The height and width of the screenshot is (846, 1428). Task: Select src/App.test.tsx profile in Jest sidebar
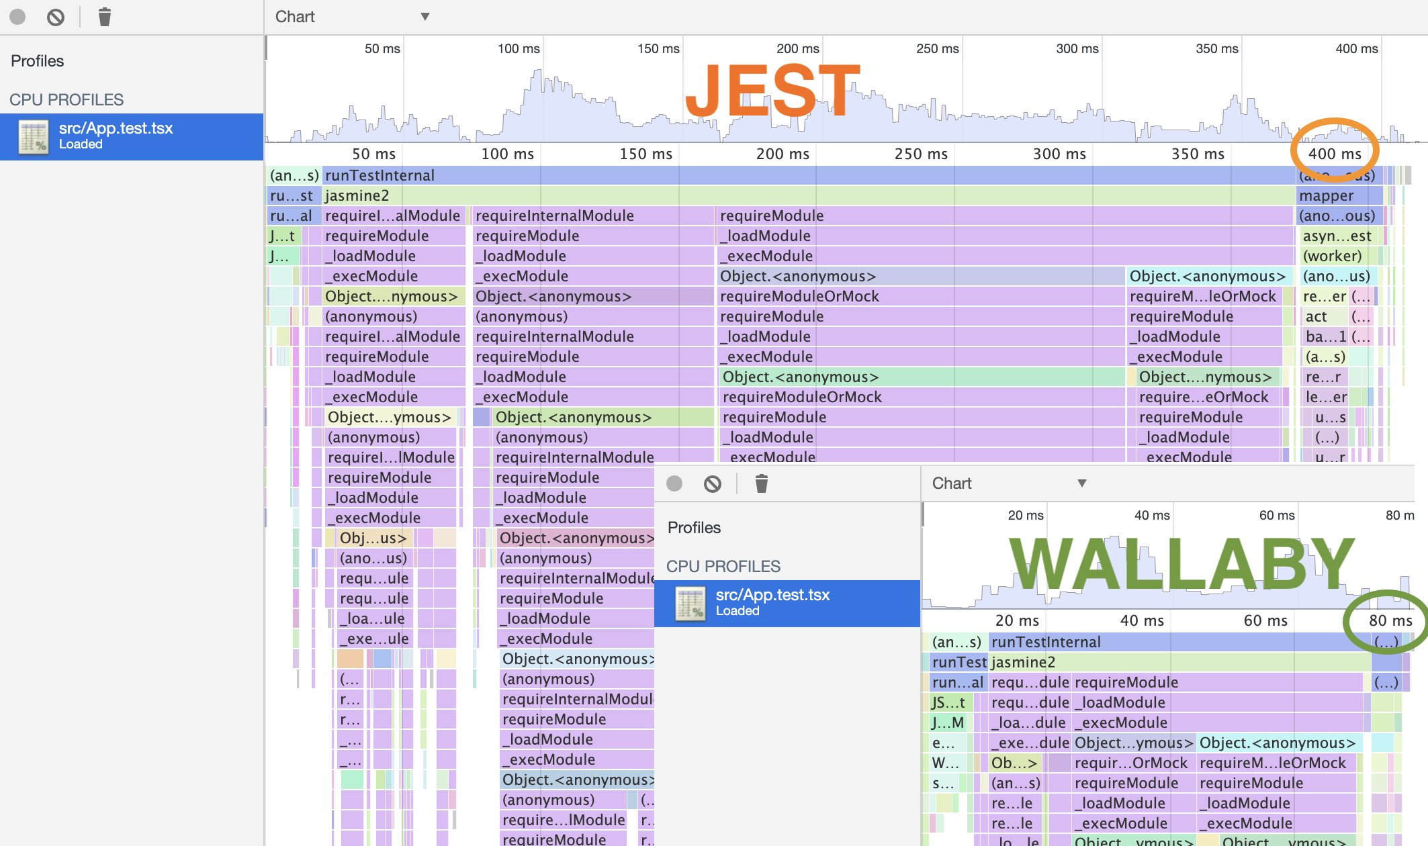[132, 136]
